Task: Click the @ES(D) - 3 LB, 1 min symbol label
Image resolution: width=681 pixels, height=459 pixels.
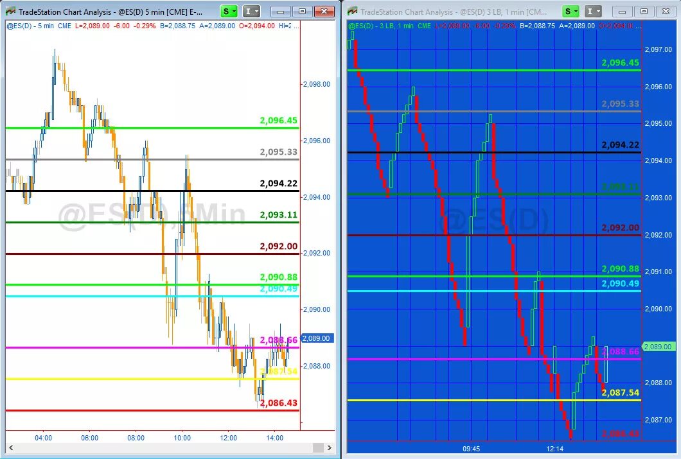Action: pyautogui.click(x=381, y=26)
